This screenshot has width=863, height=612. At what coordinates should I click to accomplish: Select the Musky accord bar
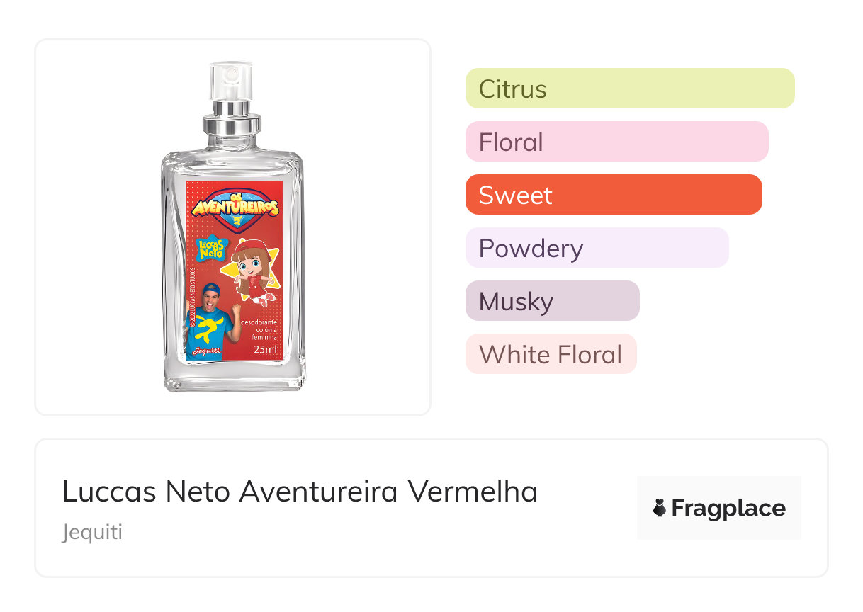click(553, 301)
